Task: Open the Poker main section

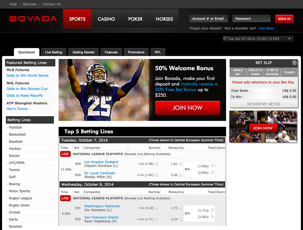Action: tap(135, 19)
